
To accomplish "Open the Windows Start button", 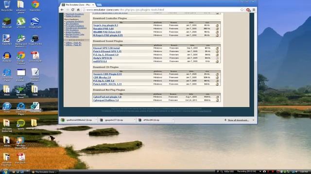I will [5, 172].
